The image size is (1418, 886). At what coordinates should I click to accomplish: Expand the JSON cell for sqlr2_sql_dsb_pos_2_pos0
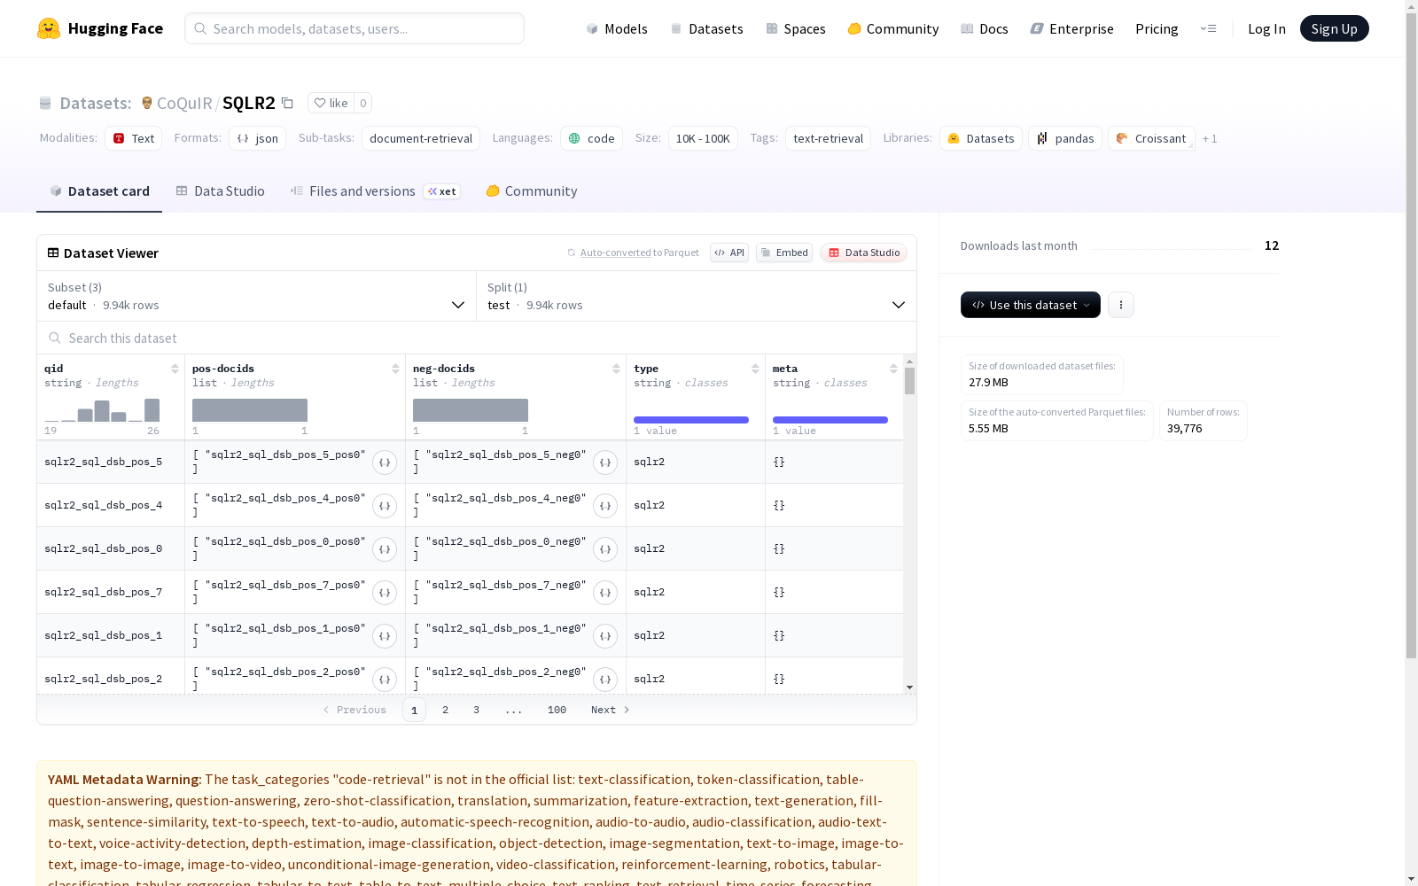pos(385,680)
